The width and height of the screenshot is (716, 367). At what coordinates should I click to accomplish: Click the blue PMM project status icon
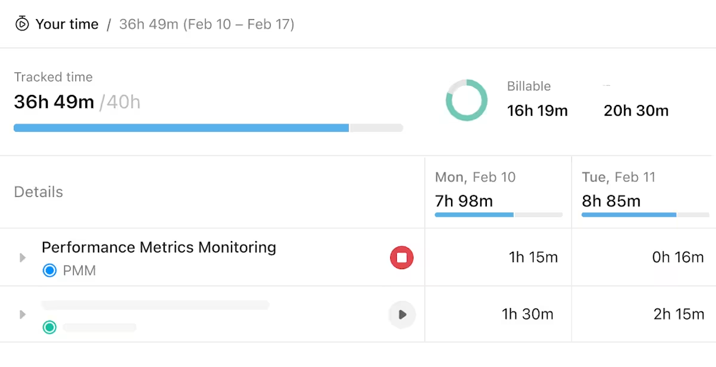pos(50,271)
